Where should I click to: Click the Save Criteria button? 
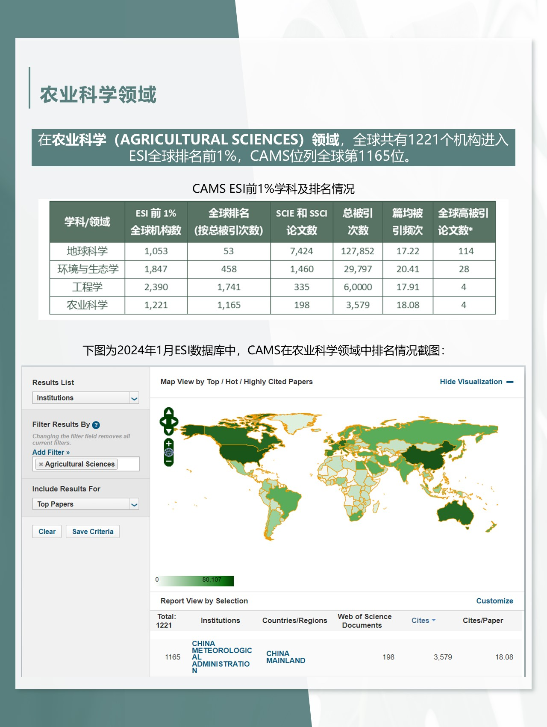click(x=93, y=532)
